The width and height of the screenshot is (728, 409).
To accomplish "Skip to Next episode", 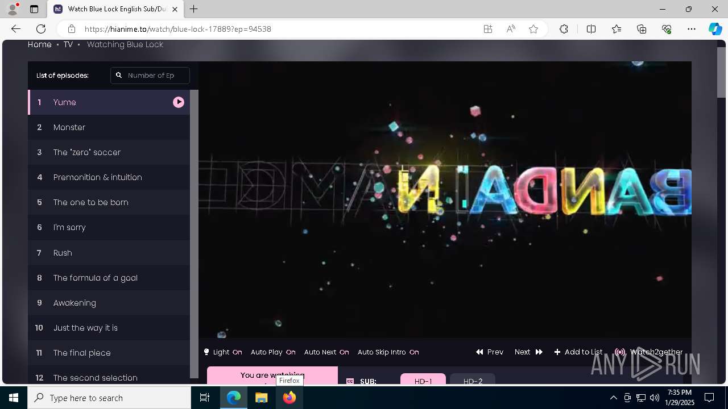I will coord(528,352).
